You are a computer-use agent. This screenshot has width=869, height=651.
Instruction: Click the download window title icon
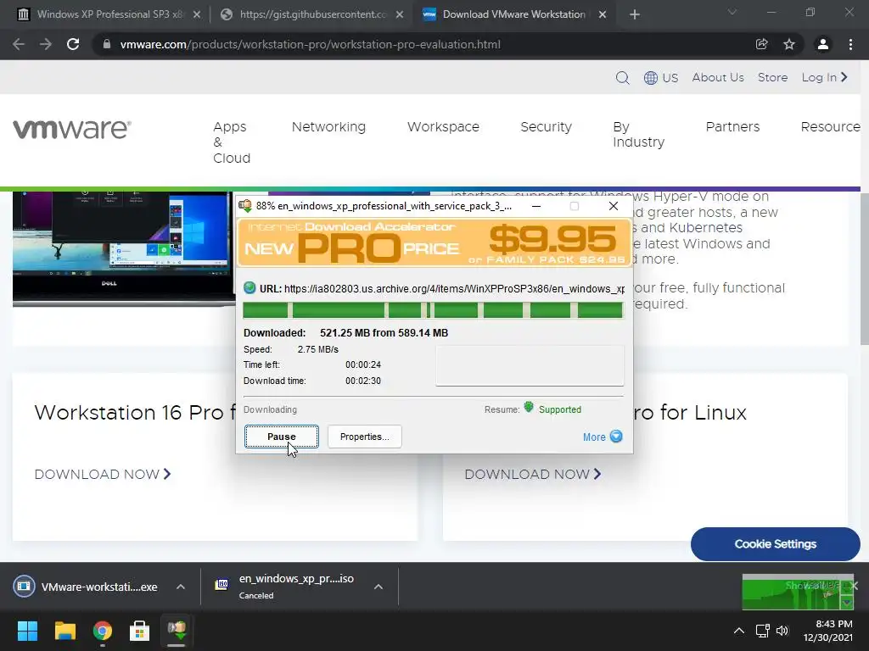245,206
